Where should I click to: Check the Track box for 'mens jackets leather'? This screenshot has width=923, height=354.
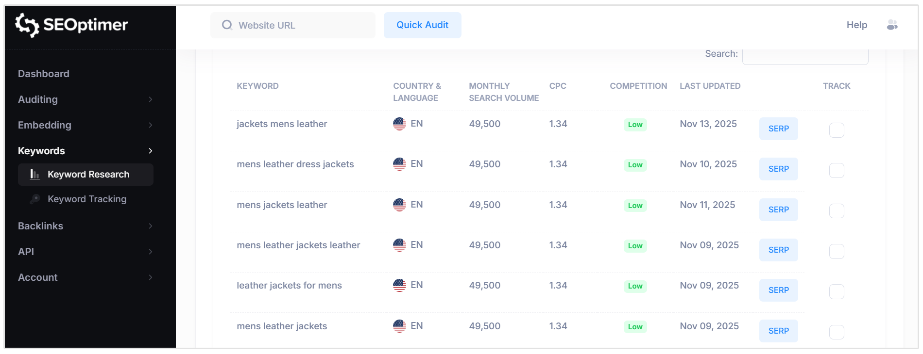[837, 210]
